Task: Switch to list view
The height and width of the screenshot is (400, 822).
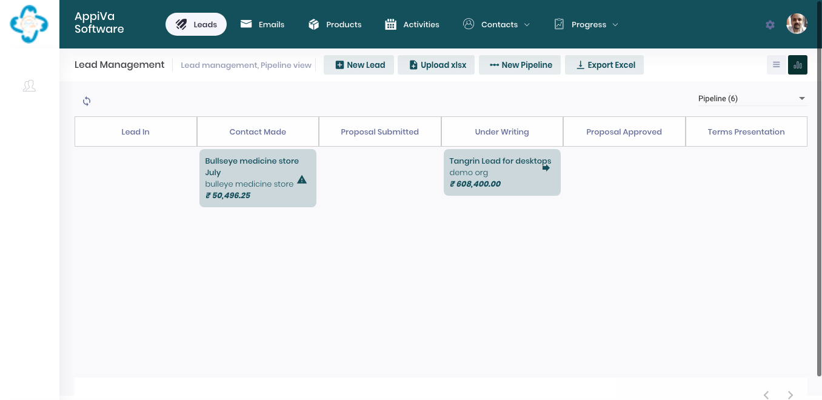Action: coord(776,65)
